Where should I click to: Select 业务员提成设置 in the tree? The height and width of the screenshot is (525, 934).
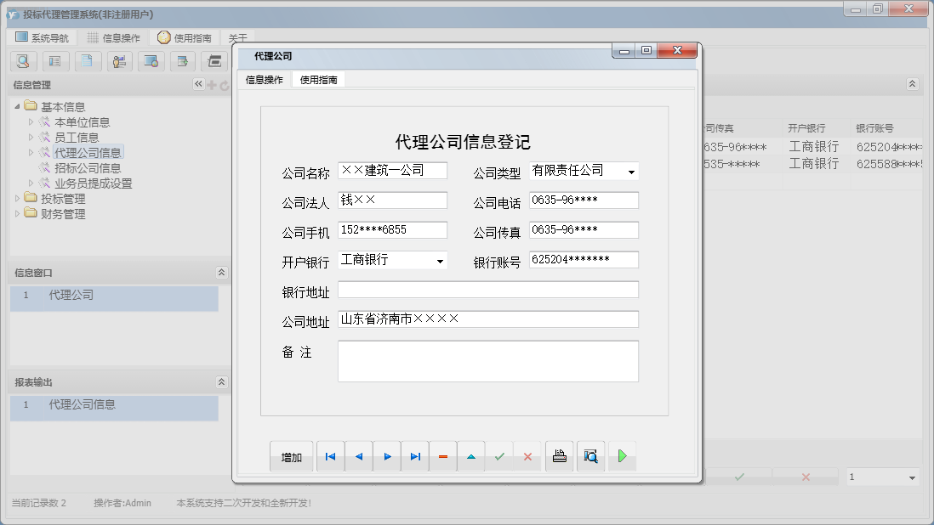(94, 183)
